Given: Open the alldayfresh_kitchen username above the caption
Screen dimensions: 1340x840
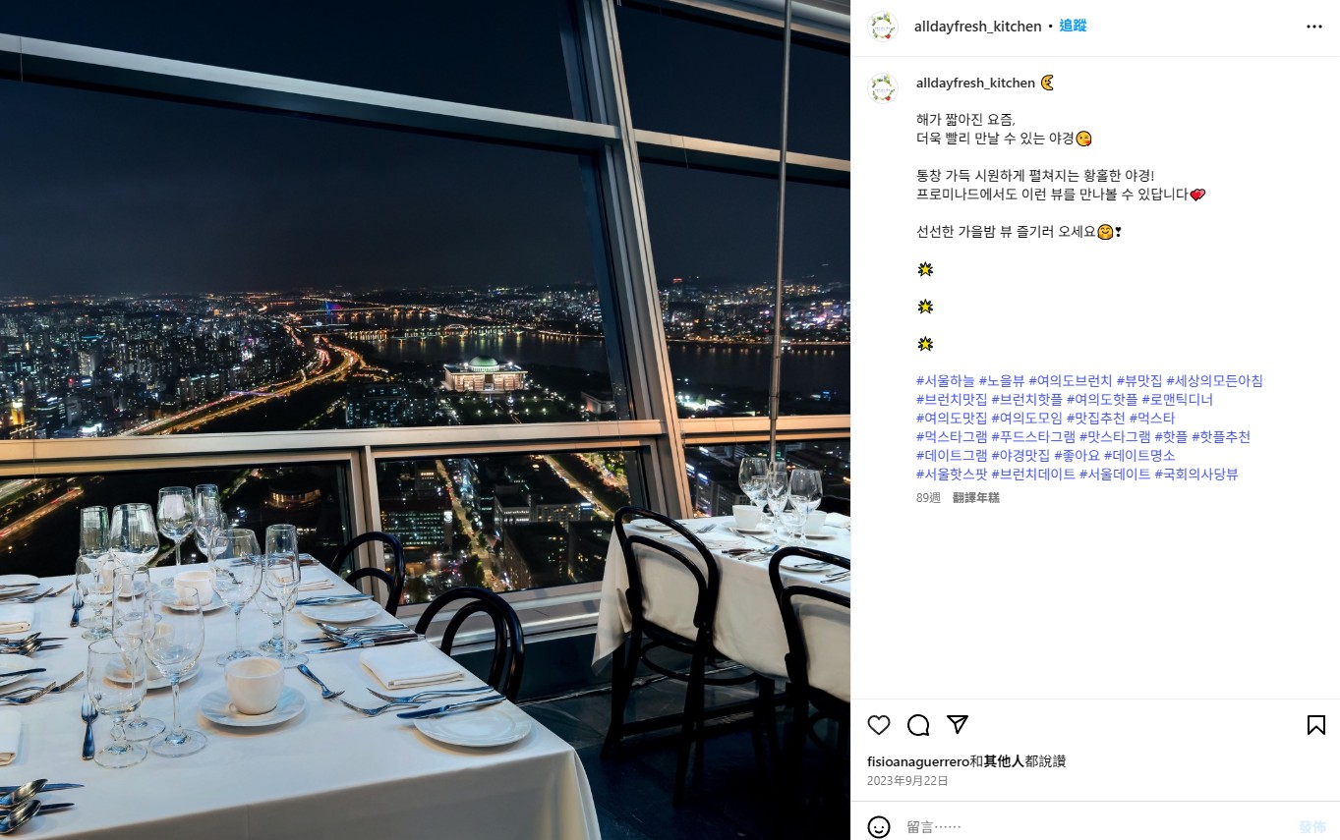Looking at the screenshot, I should pos(975,83).
